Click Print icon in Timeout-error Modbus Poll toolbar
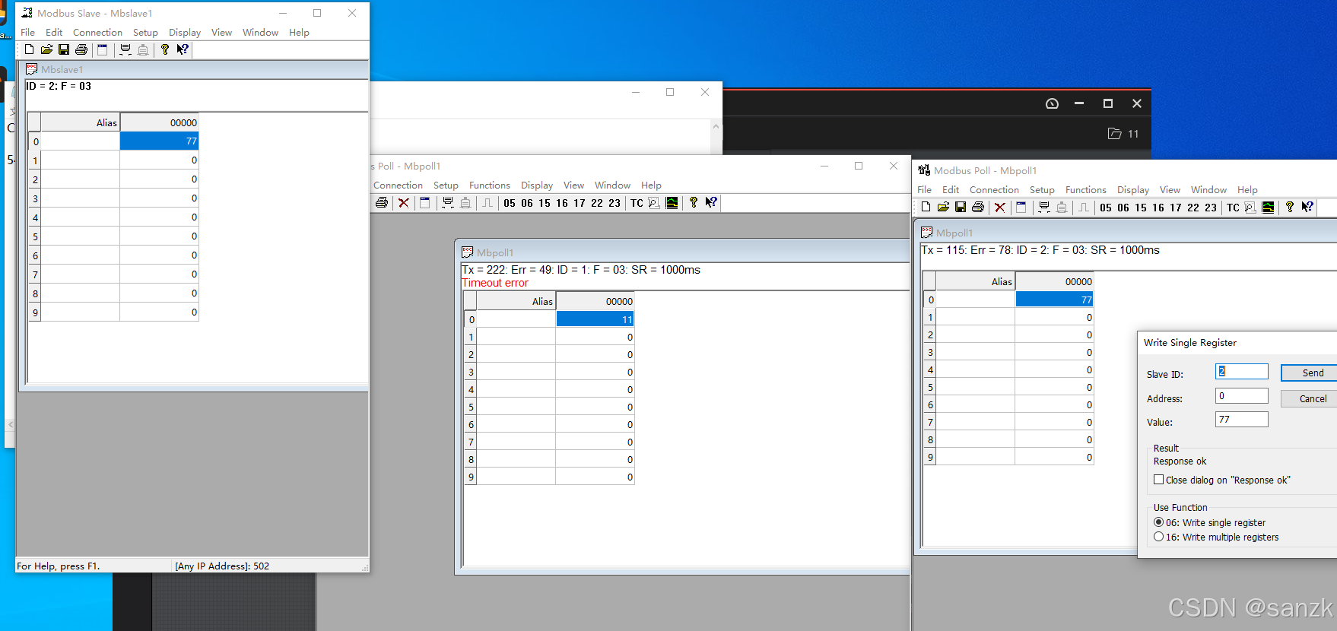The height and width of the screenshot is (631, 1337). click(382, 202)
